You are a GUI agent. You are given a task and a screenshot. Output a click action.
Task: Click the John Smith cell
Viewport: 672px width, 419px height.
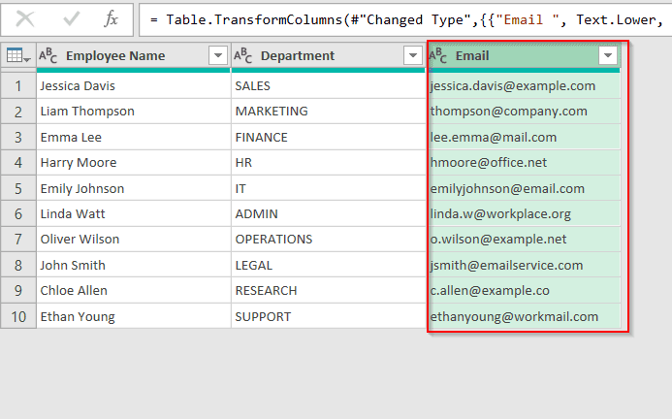click(x=134, y=265)
